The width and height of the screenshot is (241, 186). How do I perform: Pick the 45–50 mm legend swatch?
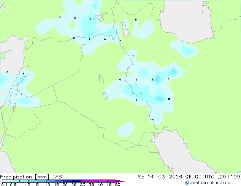(x=112, y=181)
